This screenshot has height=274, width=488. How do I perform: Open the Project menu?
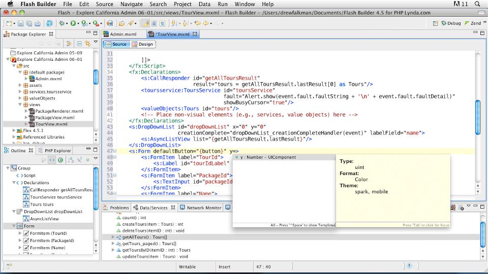click(x=182, y=4)
